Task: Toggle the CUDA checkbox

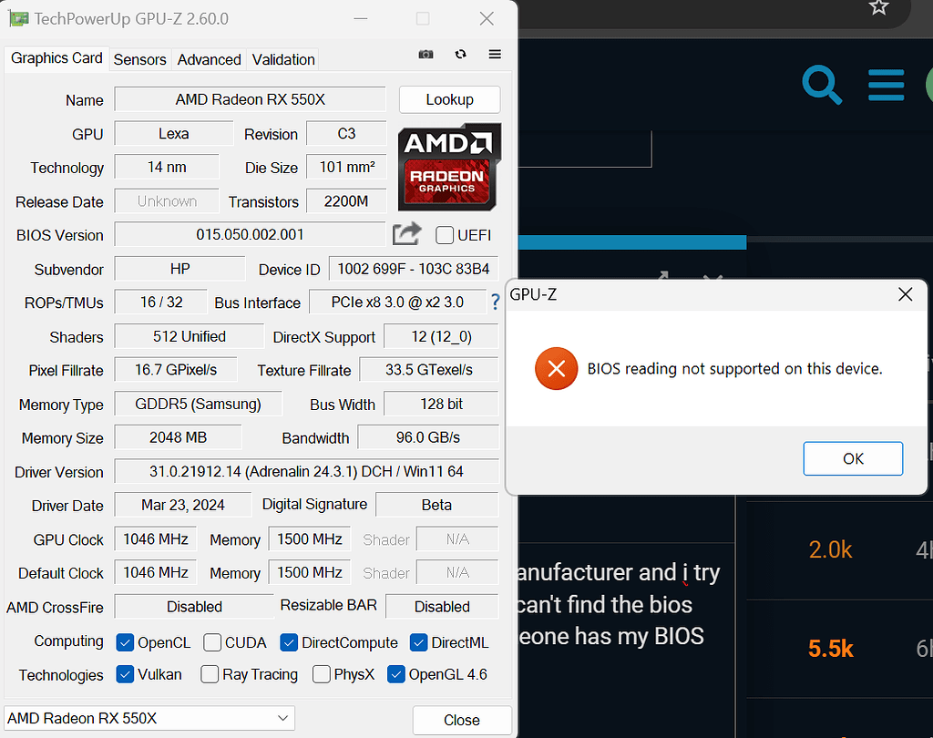Action: pos(211,642)
